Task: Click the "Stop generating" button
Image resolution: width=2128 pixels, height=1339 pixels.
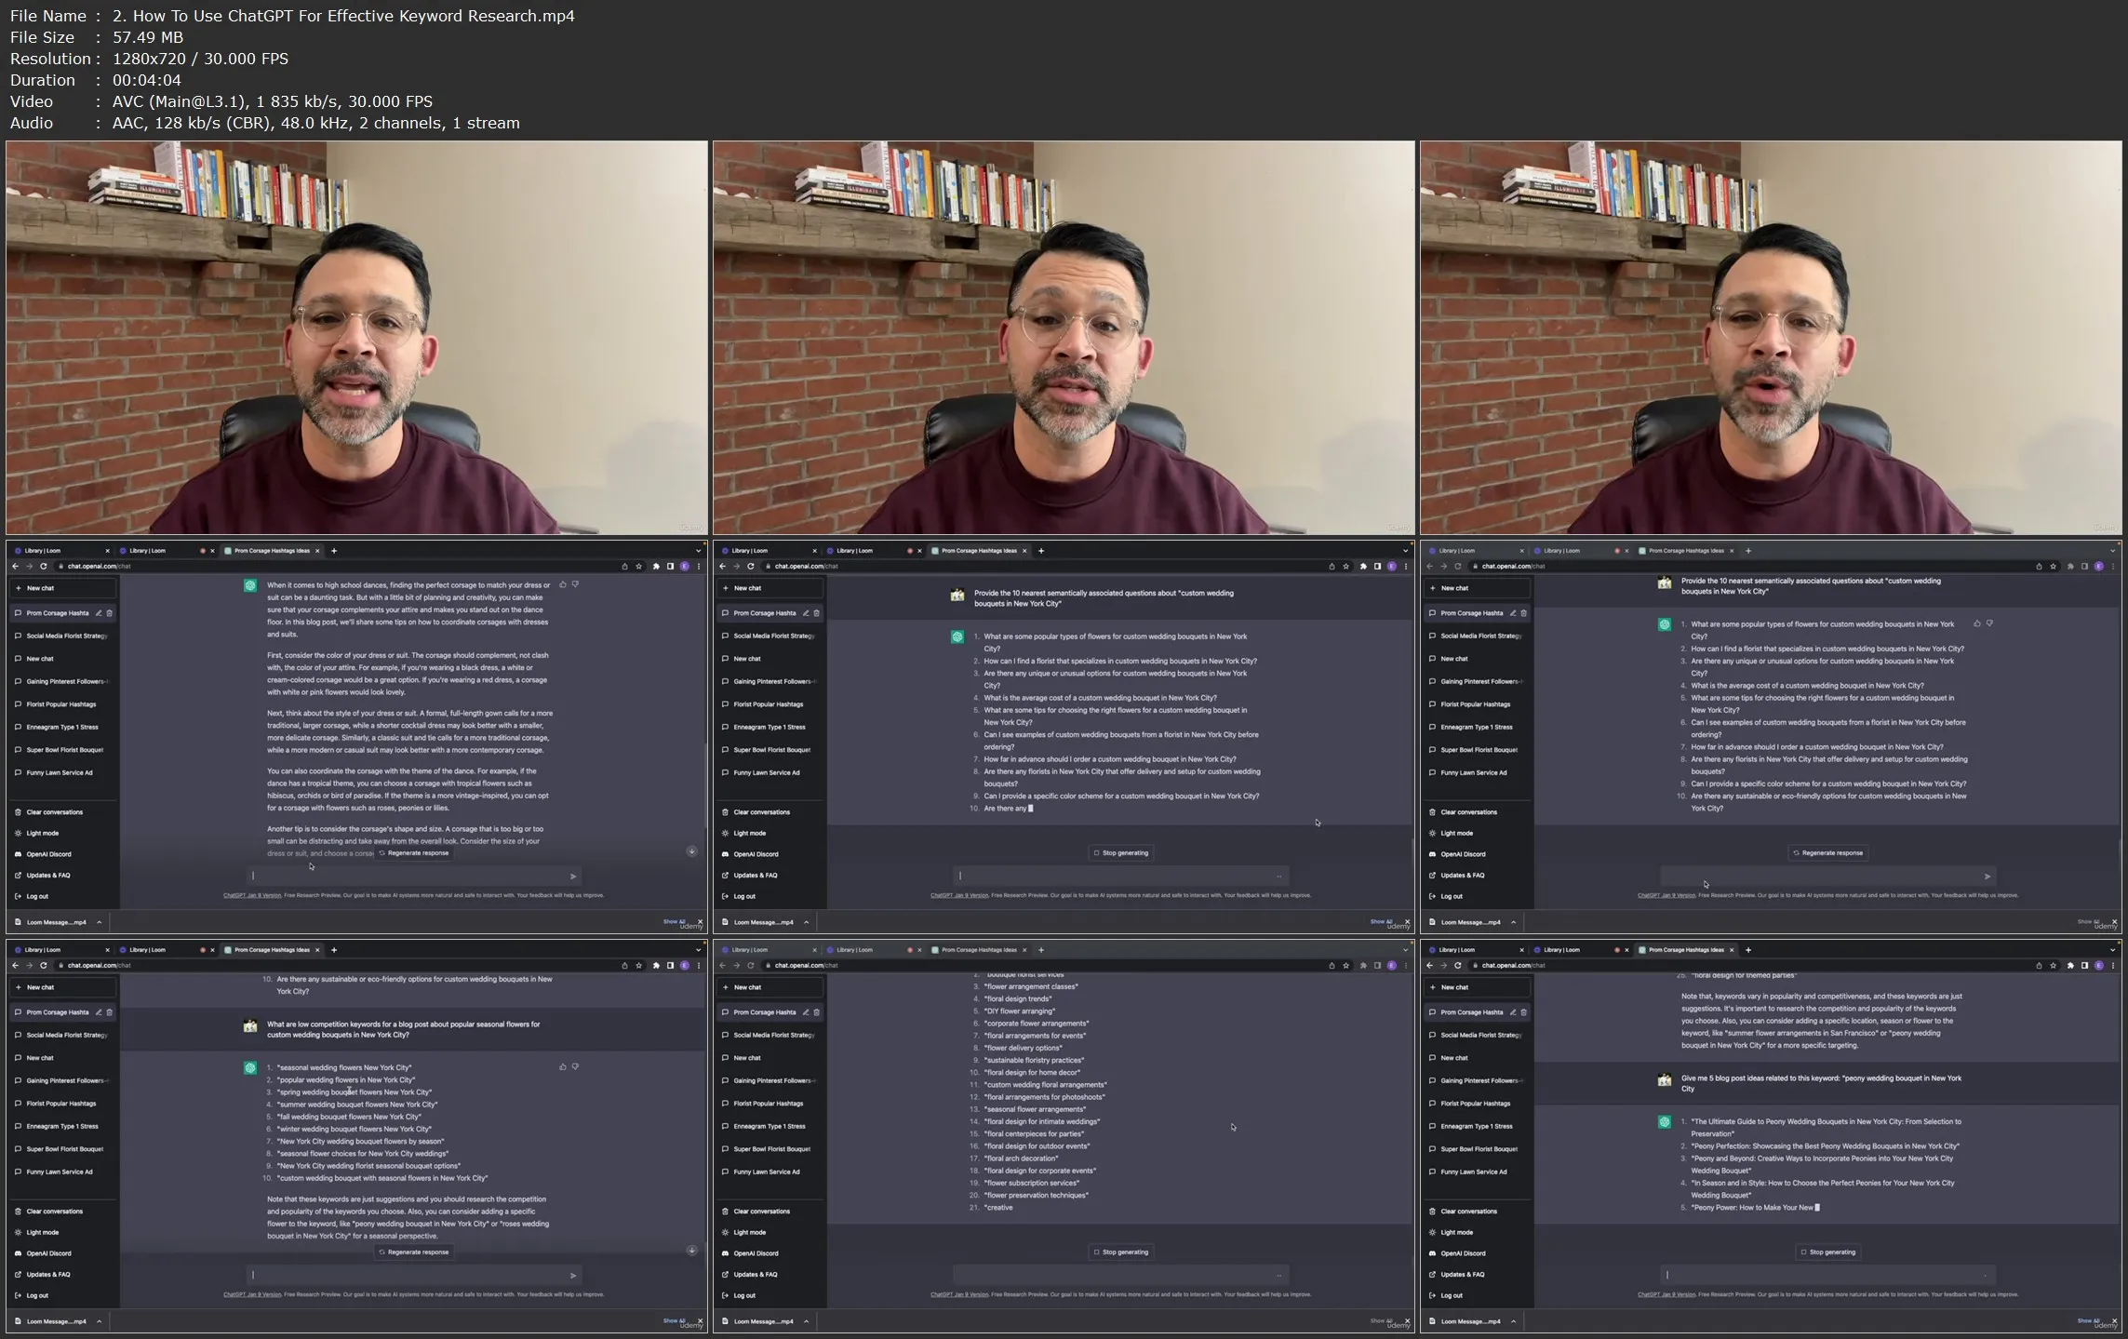Action: coord(1120,852)
